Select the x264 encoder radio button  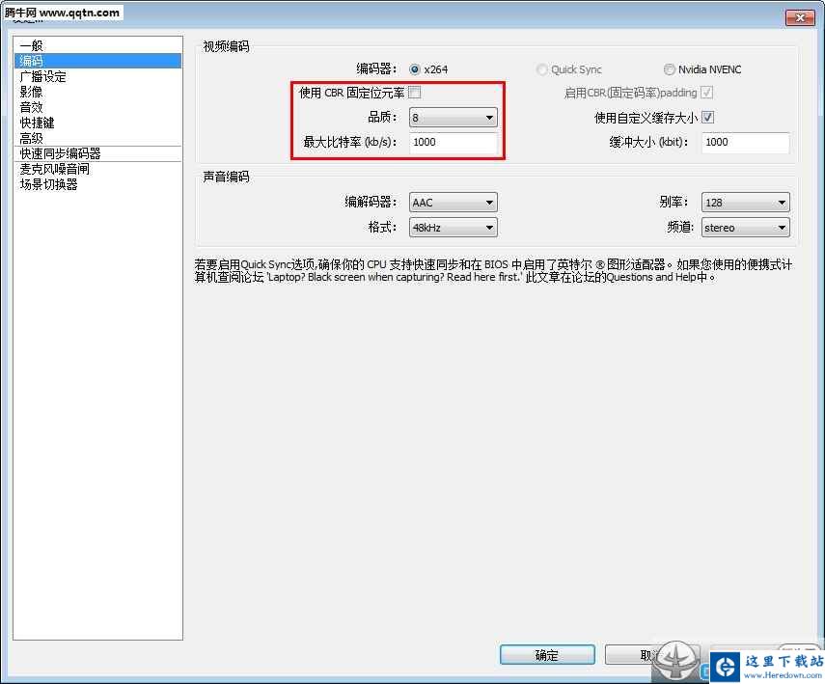click(415, 69)
